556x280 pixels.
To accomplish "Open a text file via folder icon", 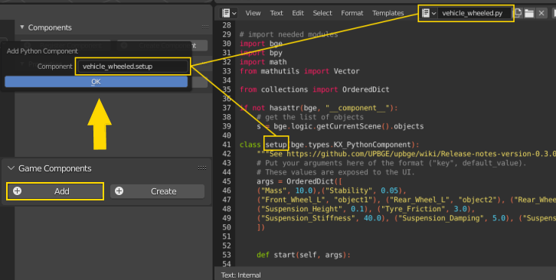I will click(x=529, y=14).
